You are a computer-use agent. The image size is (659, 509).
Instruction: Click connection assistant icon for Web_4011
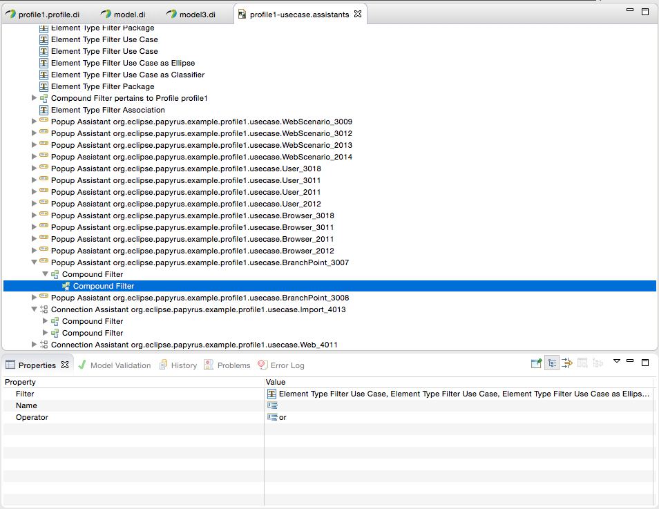tap(44, 345)
